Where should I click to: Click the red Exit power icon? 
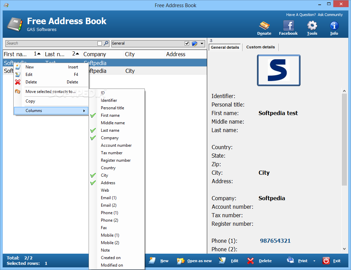tap(326, 261)
